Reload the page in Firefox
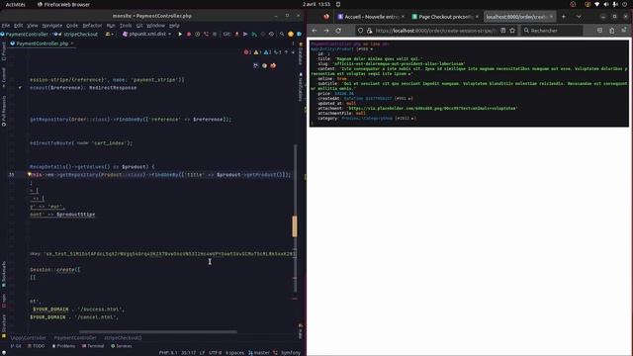Viewport: 633px width, 356px height. (x=338, y=31)
